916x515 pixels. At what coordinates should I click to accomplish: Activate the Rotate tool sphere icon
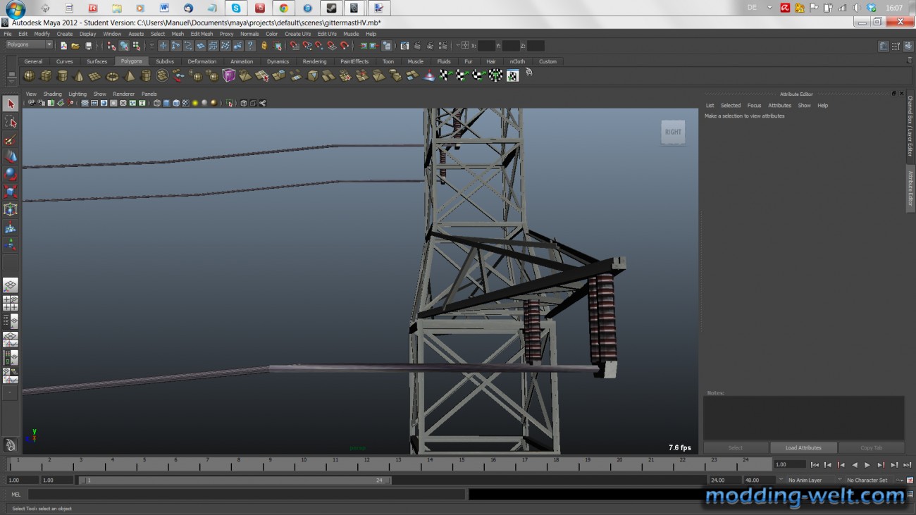(x=11, y=174)
